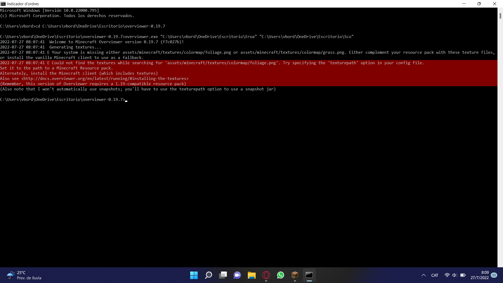The height and width of the screenshot is (283, 503).
Task: Restore down the Command Prompt window
Action: (479, 4)
